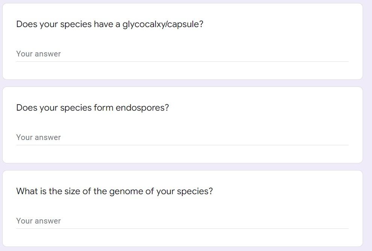Click the word "endospores?" in second question
Viewport: 372px width, 251px height.
click(x=142, y=108)
